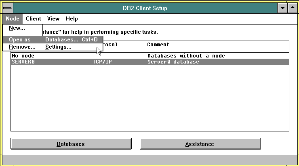Open the Help menu
Screen dimensions: 299x166
click(72, 19)
